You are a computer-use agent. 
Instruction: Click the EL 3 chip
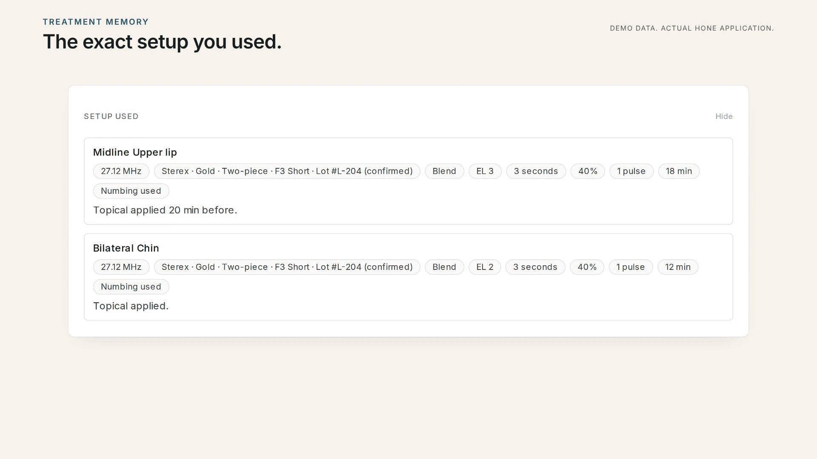pos(485,171)
